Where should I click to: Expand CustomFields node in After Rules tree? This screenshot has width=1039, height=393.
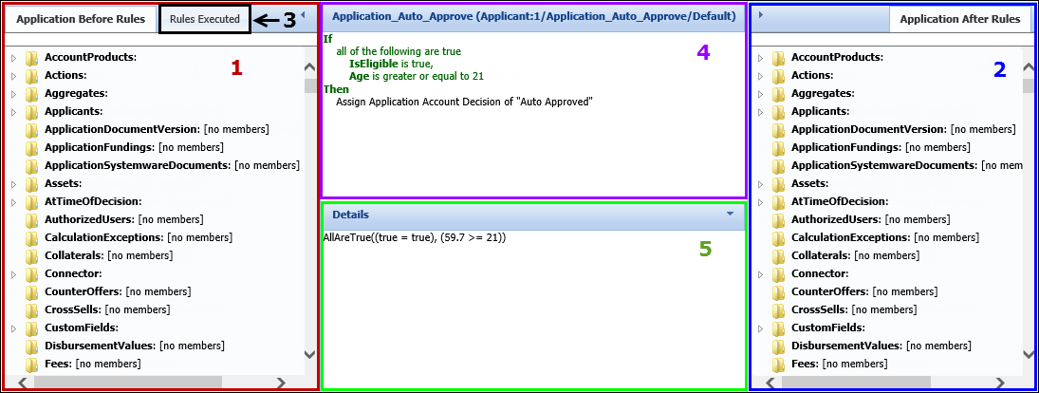[x=761, y=327]
